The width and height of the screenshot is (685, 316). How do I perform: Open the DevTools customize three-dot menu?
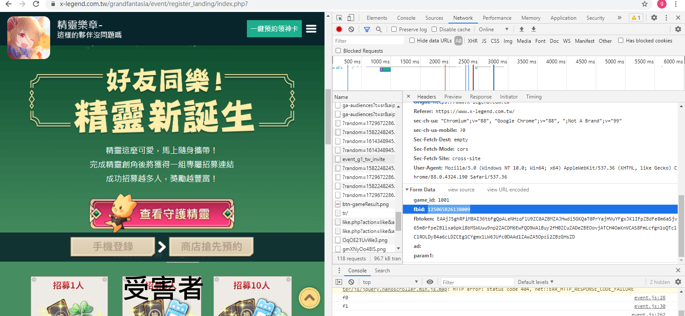point(666,18)
